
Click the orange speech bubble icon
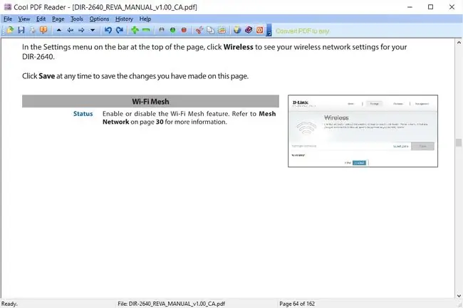coord(43,30)
